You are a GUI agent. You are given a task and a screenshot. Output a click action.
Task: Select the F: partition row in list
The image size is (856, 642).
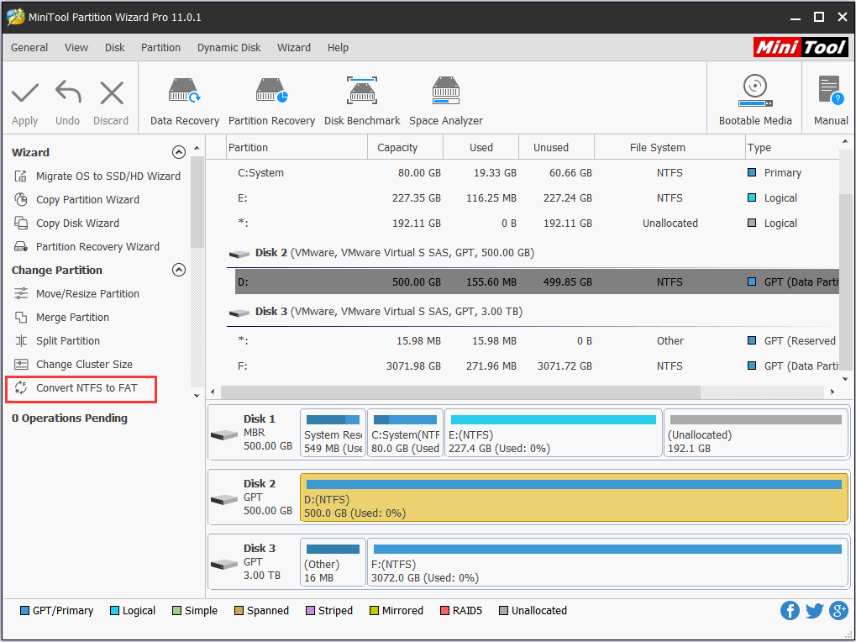(537, 366)
